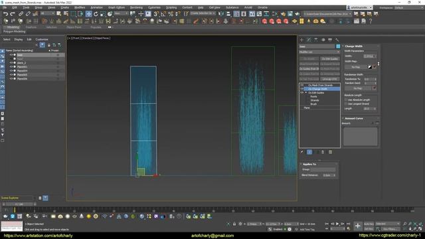Toggle eye for Plane004 in Scene Explorer
The width and height of the screenshot is (425, 239).
click(x=11, y=71)
